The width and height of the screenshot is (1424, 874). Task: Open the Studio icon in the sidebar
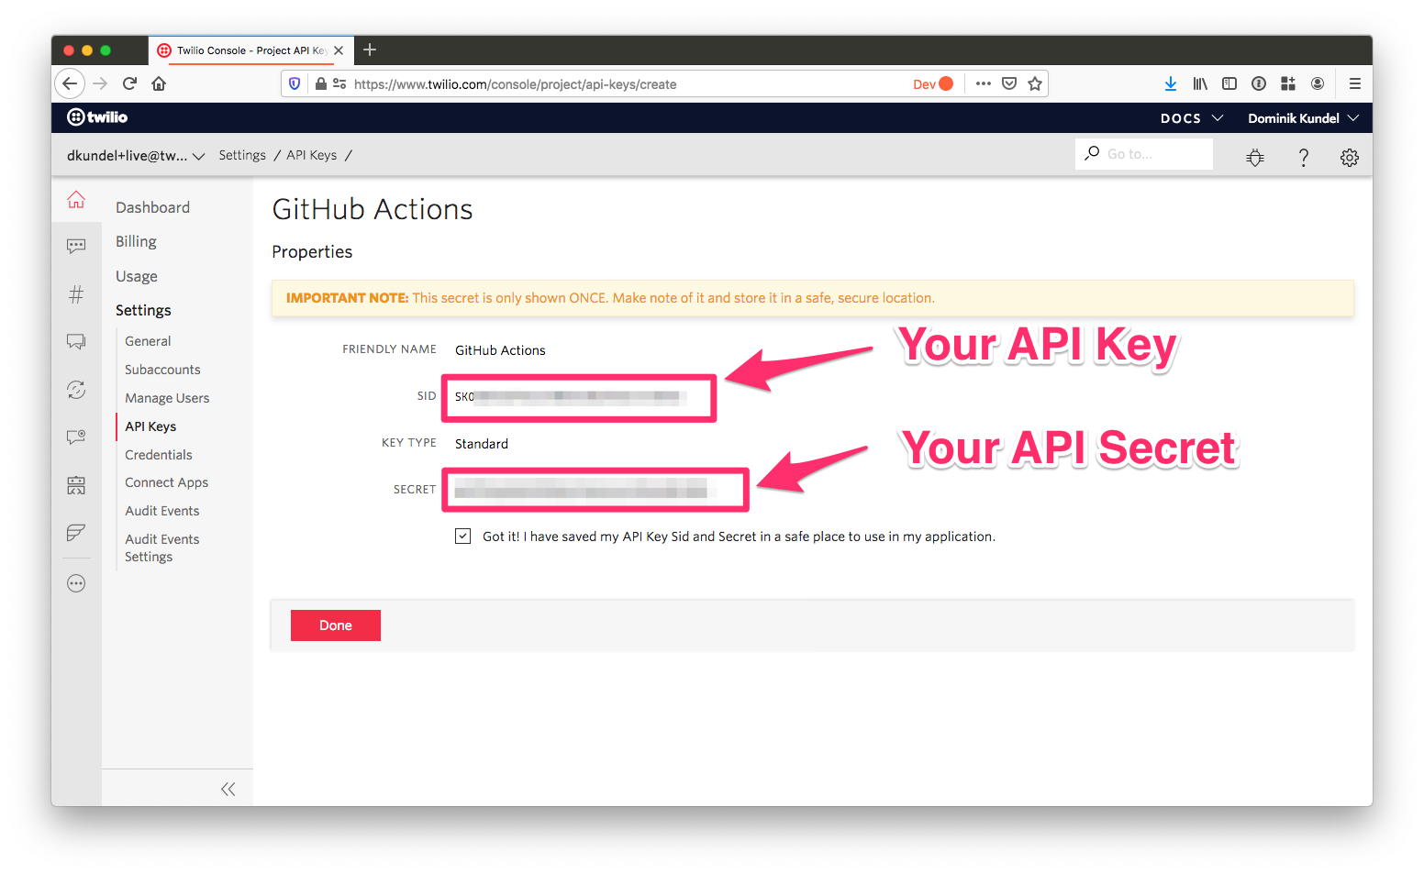pos(76,485)
